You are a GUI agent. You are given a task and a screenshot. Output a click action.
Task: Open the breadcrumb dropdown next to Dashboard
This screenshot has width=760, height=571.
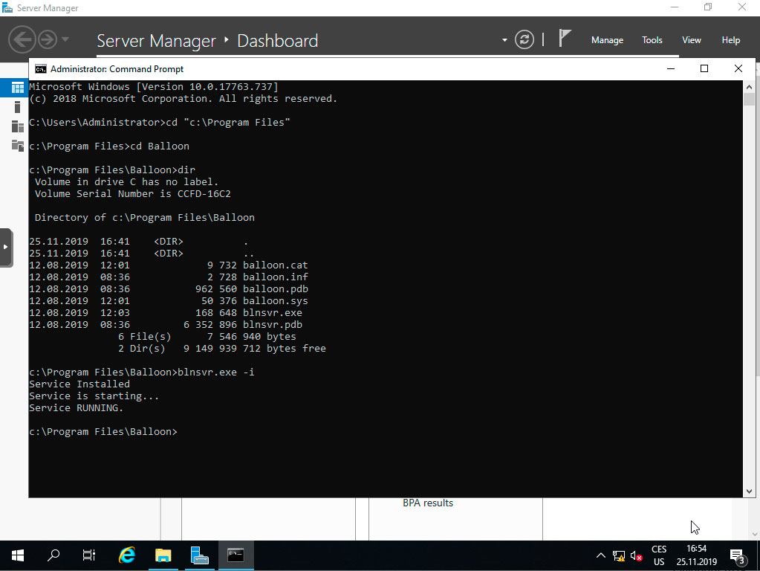(504, 41)
